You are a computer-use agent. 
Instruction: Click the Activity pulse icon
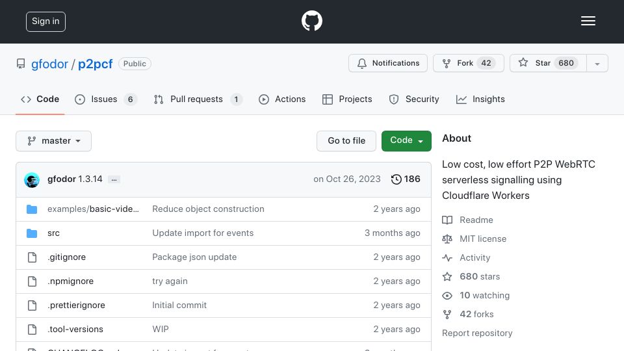pos(447,258)
